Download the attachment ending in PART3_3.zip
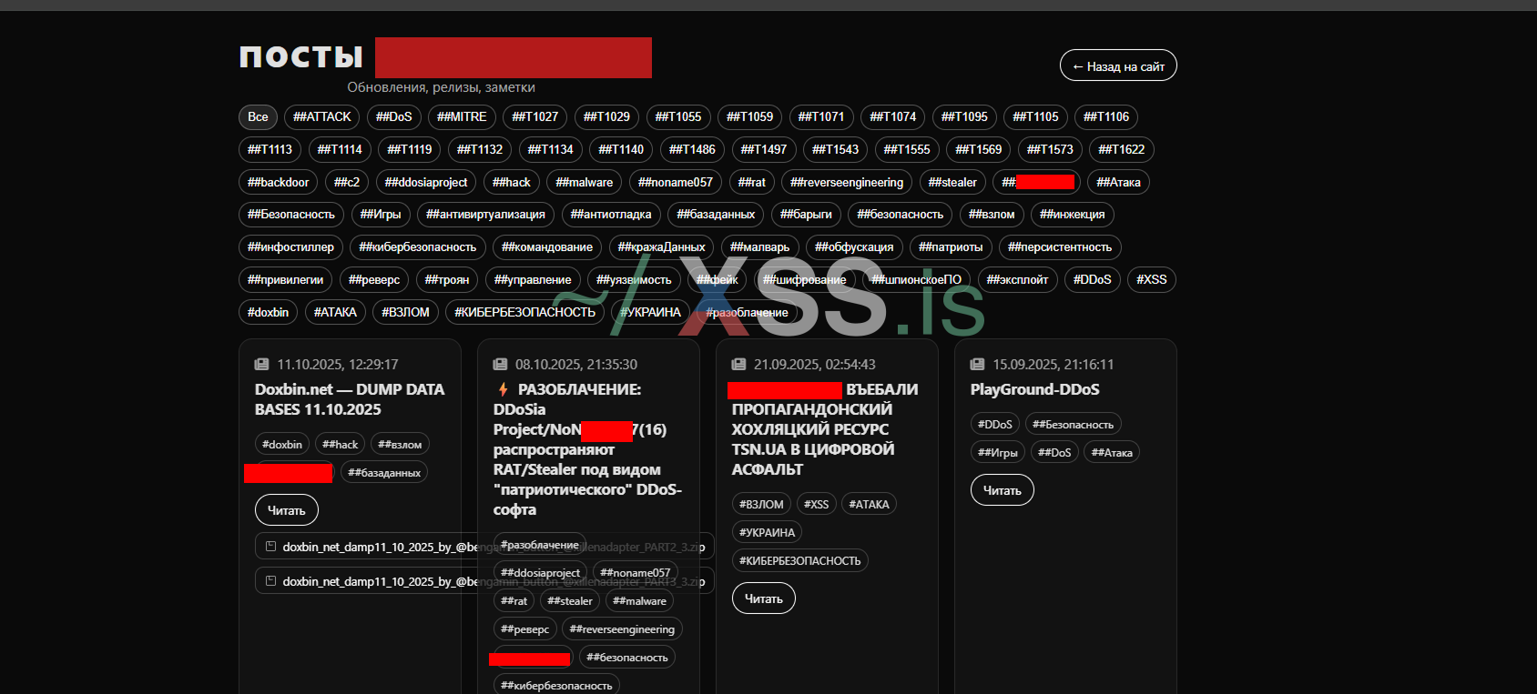Viewport: 1537px width, 694px height. tap(485, 581)
